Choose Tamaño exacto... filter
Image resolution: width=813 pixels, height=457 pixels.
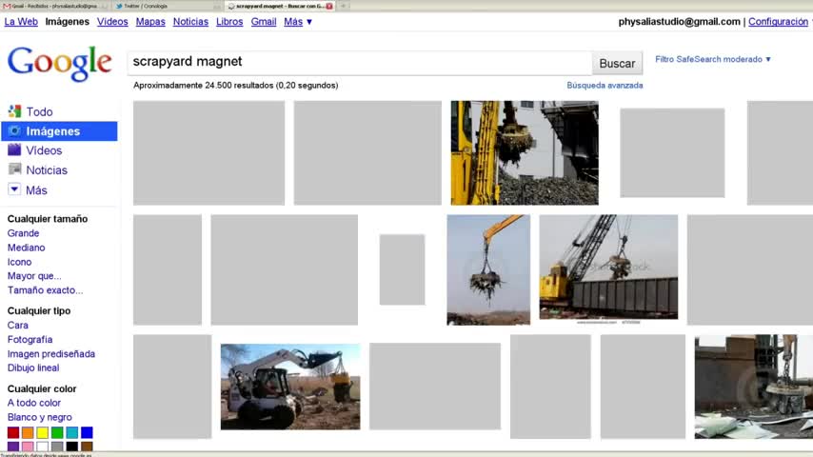(x=45, y=290)
